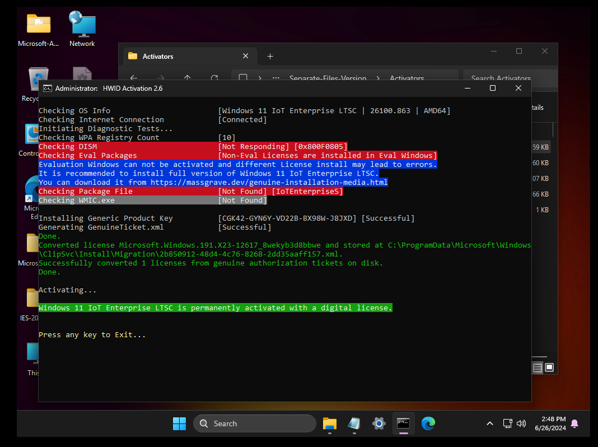Switch Explorer to details view icon
Image resolution: width=598 pixels, height=447 pixels.
pyautogui.click(x=538, y=367)
